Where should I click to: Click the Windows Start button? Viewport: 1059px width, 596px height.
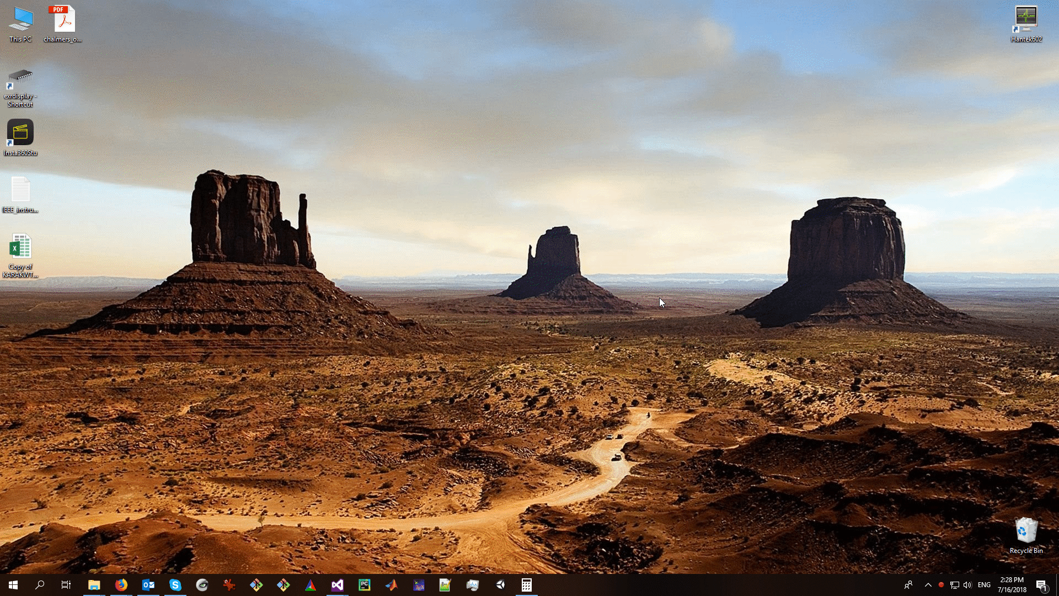(13, 585)
